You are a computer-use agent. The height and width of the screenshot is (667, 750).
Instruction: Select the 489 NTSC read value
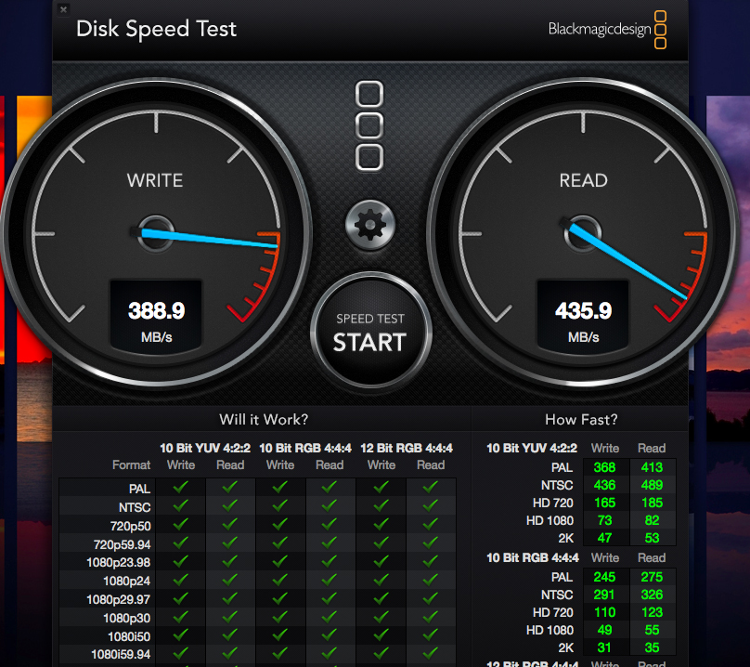click(x=652, y=485)
